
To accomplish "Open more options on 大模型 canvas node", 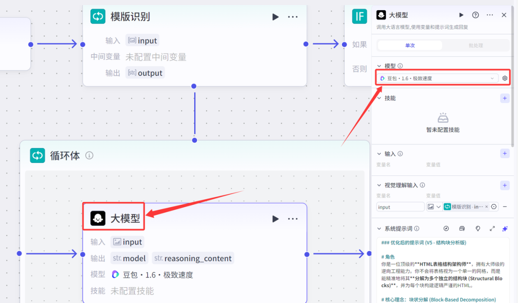I will pos(293,219).
